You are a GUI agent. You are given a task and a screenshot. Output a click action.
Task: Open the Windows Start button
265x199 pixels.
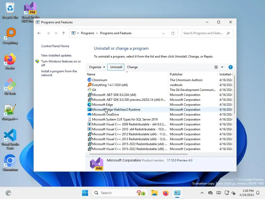click(x=85, y=193)
